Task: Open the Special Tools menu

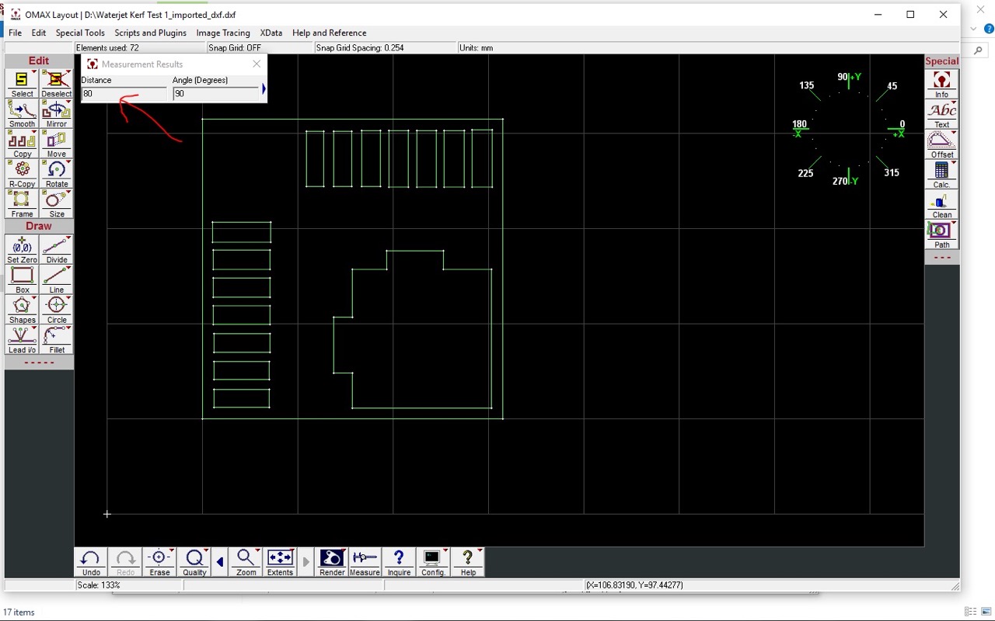Action: pos(80,33)
